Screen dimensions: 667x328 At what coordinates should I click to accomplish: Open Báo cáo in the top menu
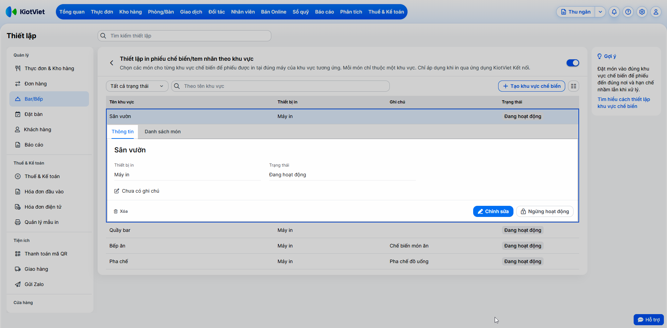pos(324,12)
